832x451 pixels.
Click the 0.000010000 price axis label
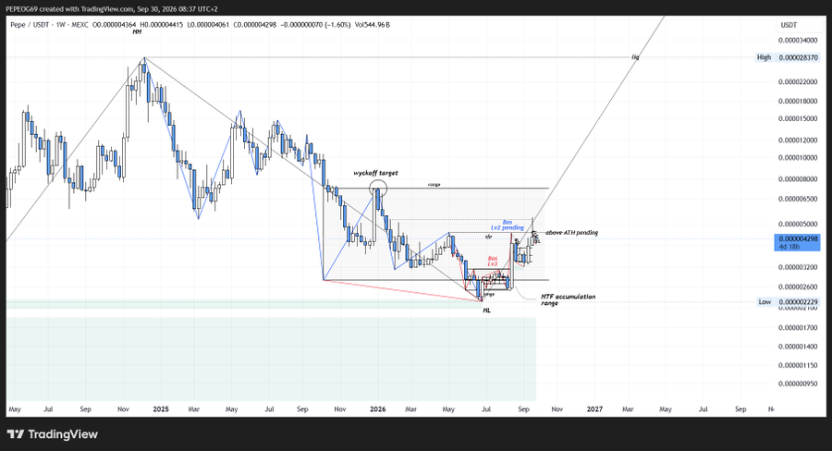[798, 158]
